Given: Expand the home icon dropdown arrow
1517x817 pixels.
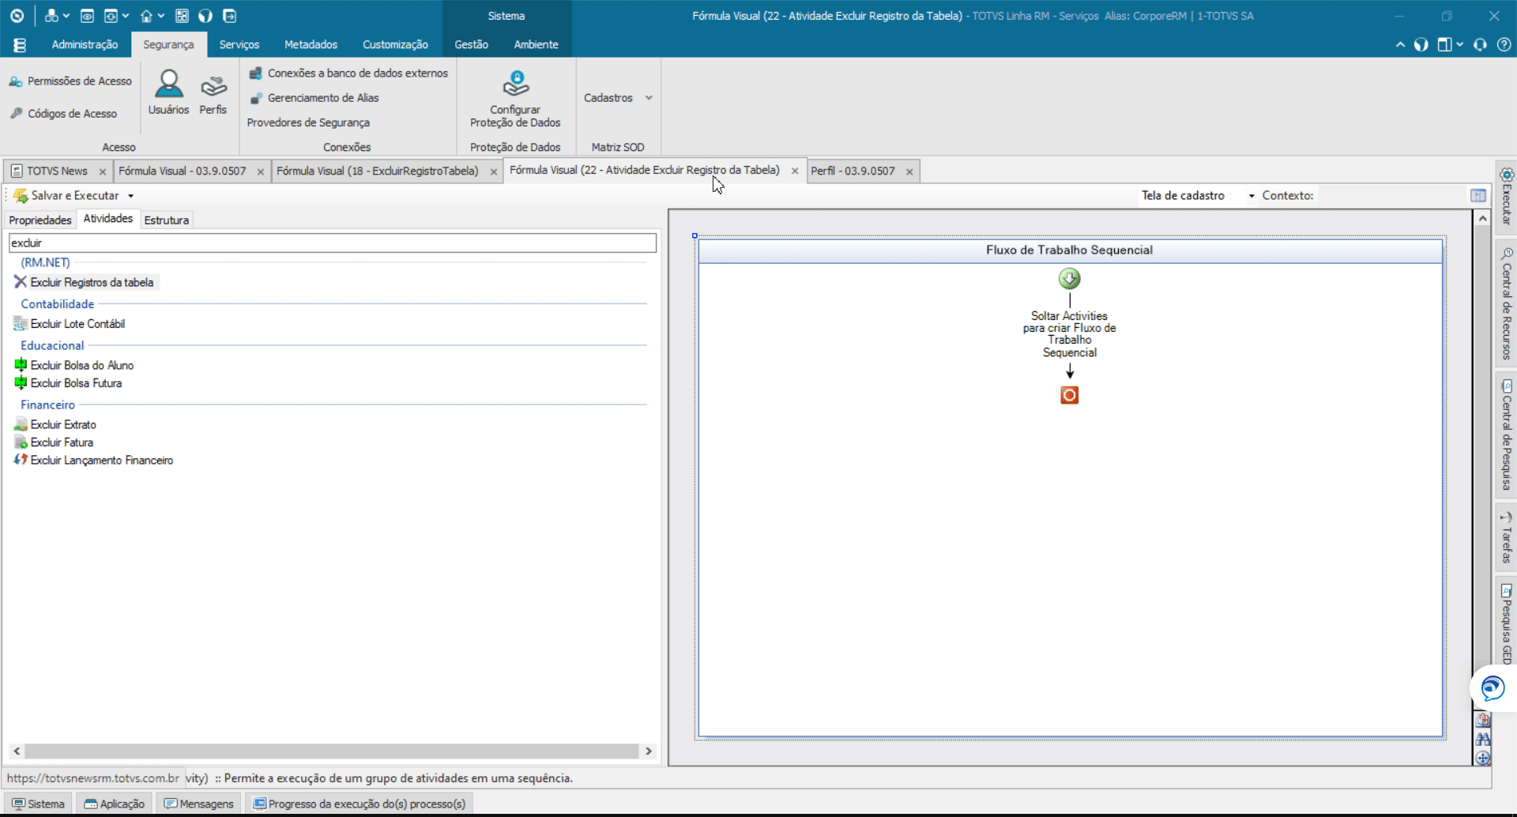Looking at the screenshot, I should 161,16.
